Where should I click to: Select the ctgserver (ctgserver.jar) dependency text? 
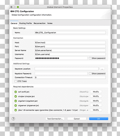pos(29,105)
